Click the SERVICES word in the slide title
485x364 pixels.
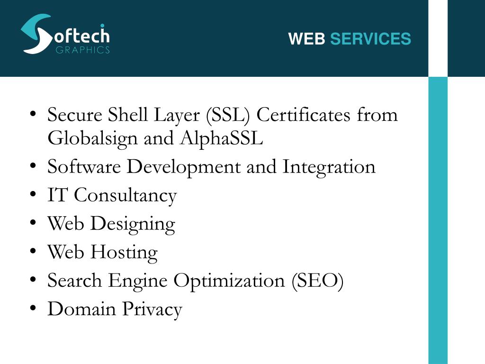coord(370,39)
